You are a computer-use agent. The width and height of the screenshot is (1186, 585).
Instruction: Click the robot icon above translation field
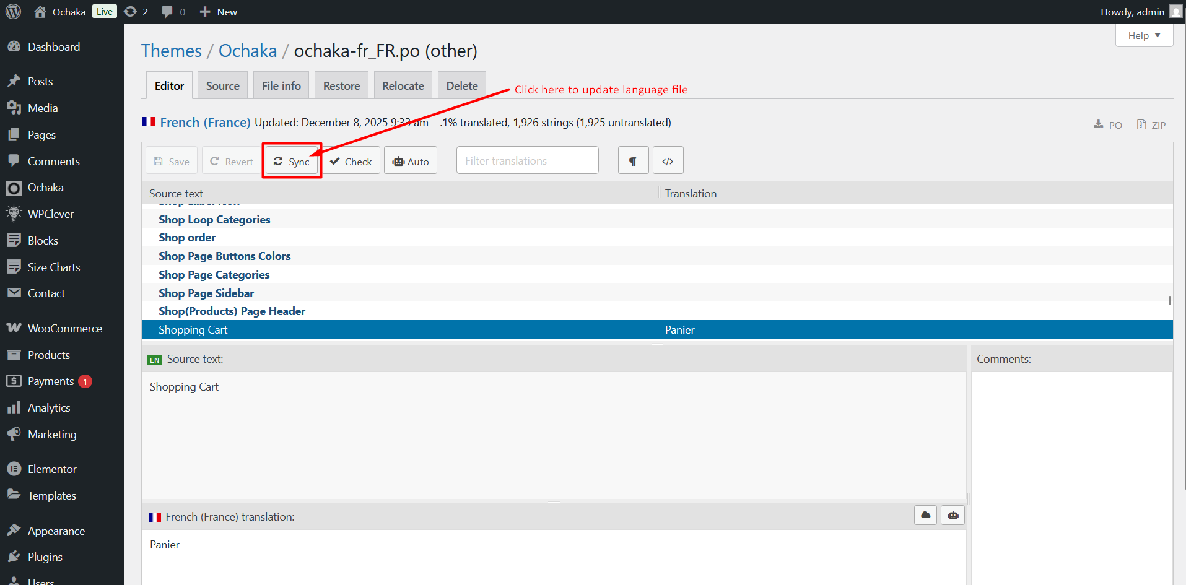click(953, 515)
